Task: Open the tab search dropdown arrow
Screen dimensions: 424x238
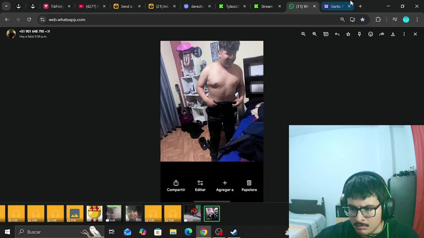Action: [x=6, y=6]
